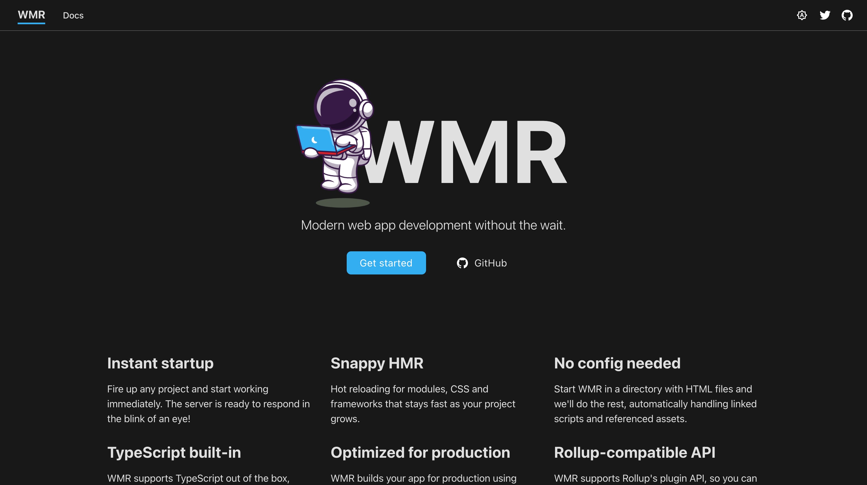Image resolution: width=867 pixels, height=485 pixels.
Task: Toggle the auto theme mode icon
Action: pyautogui.click(x=802, y=15)
